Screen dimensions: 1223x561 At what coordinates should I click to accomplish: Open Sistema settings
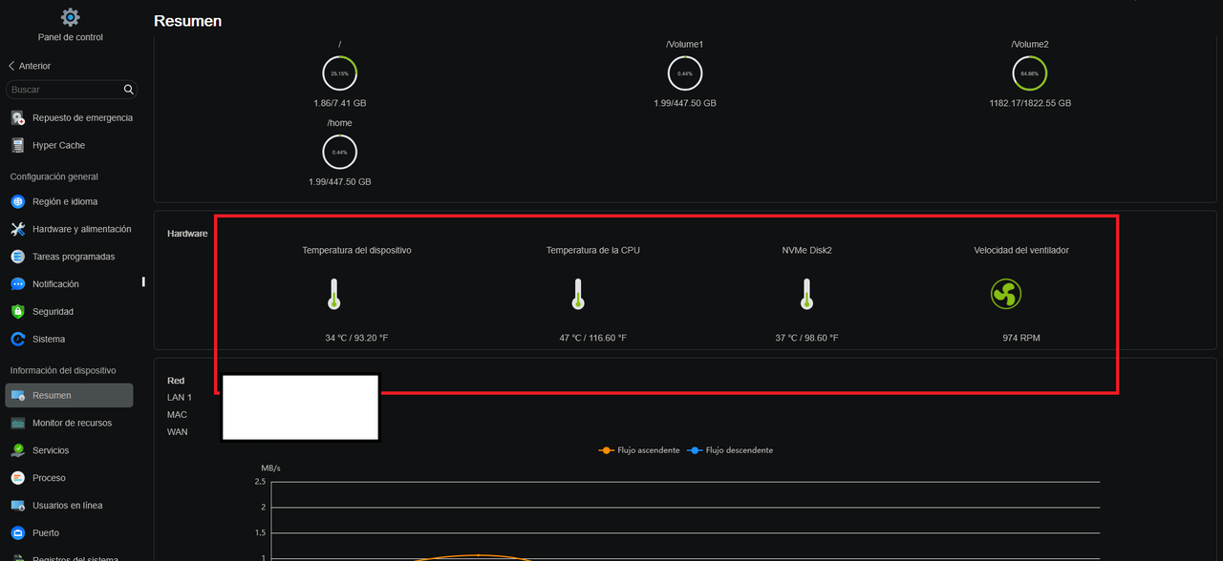[x=69, y=340]
